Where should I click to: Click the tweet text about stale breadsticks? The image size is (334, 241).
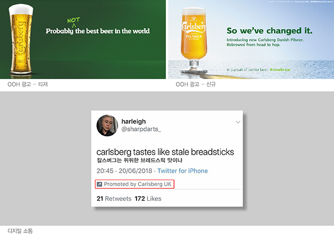click(x=165, y=152)
